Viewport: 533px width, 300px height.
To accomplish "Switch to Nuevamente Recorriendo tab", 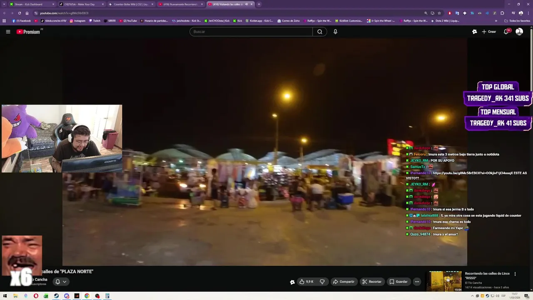I will tap(180, 4).
